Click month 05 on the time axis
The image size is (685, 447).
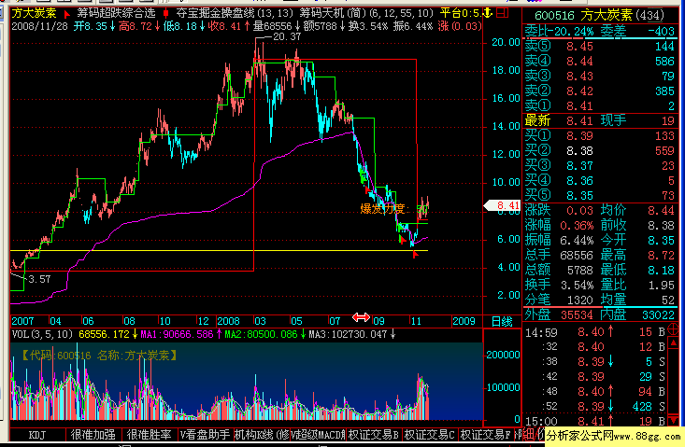(296, 321)
